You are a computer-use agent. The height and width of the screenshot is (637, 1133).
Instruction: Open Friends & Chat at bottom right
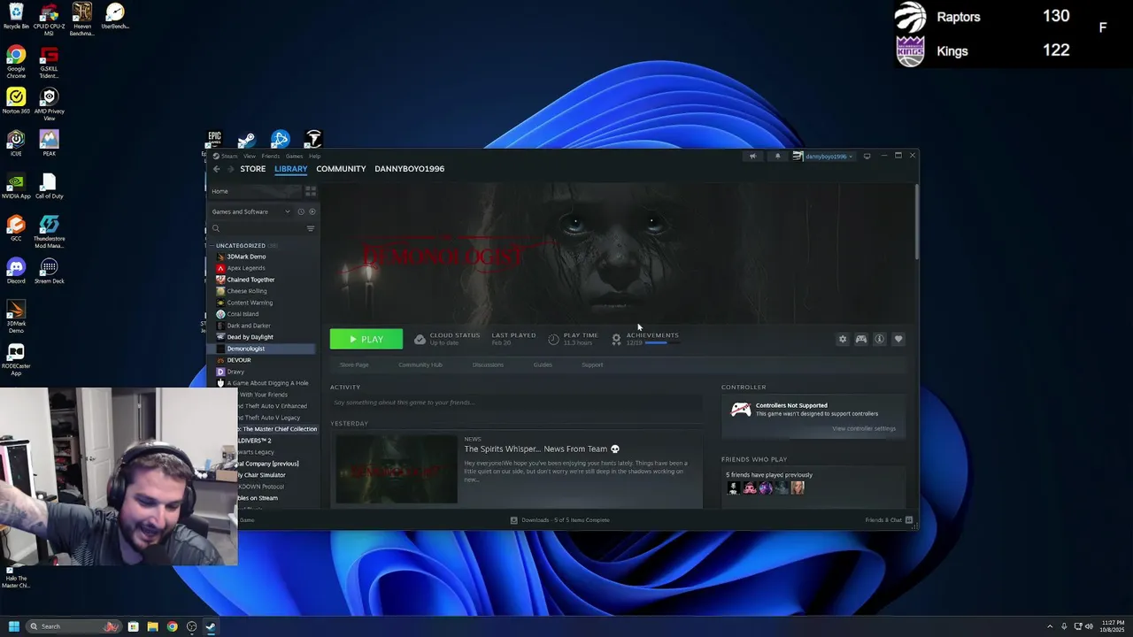889,520
